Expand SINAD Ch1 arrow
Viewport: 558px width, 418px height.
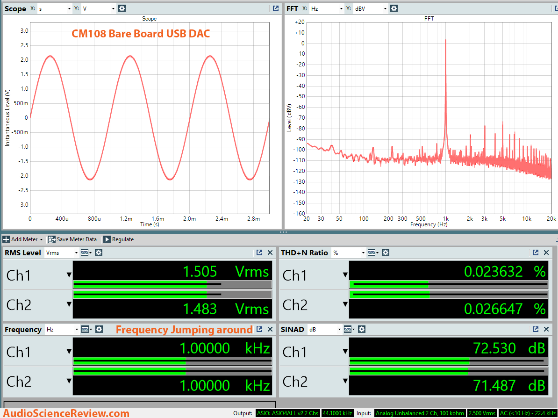(x=345, y=352)
